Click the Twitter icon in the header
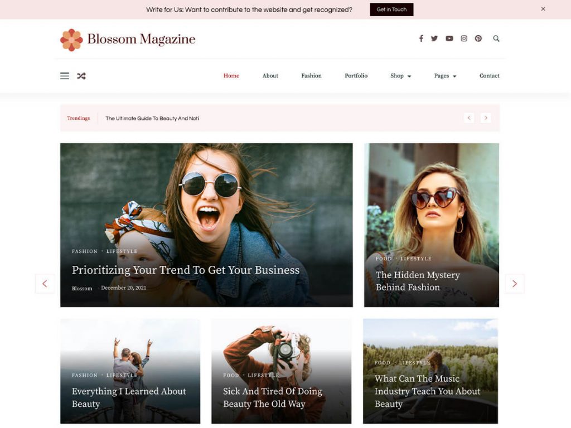Image resolution: width=571 pixels, height=428 pixels. 434,38
